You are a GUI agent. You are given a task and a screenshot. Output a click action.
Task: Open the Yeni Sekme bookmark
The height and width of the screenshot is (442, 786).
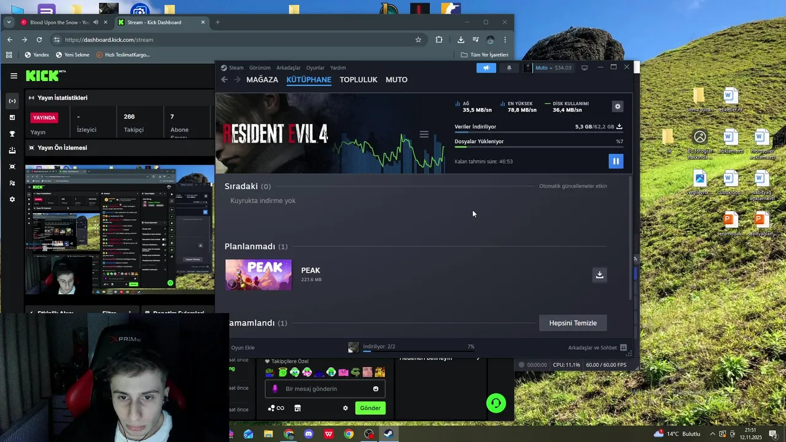click(x=72, y=55)
